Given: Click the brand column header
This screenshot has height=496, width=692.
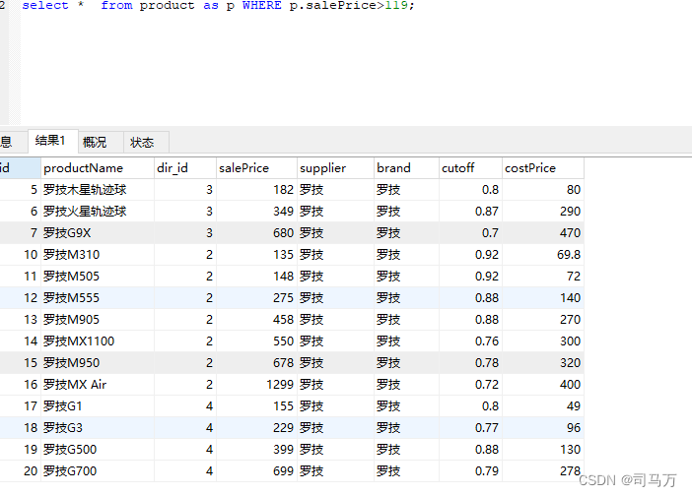Looking at the screenshot, I should click(x=406, y=168).
